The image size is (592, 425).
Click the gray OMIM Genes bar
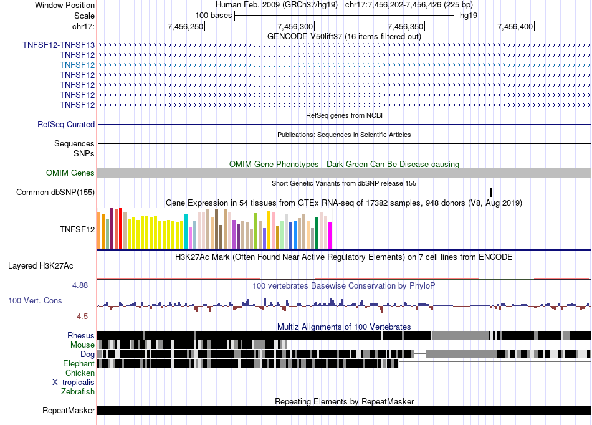tap(344, 173)
